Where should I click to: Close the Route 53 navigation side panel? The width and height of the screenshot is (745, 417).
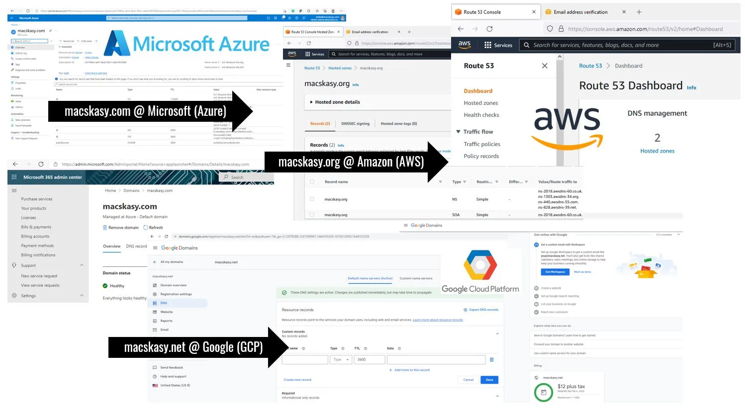pos(545,66)
